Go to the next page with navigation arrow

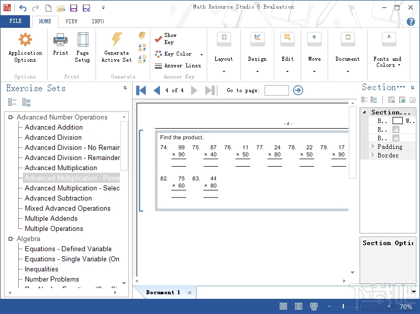195,91
